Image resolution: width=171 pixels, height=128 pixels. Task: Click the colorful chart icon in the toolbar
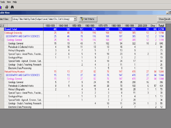1,7
